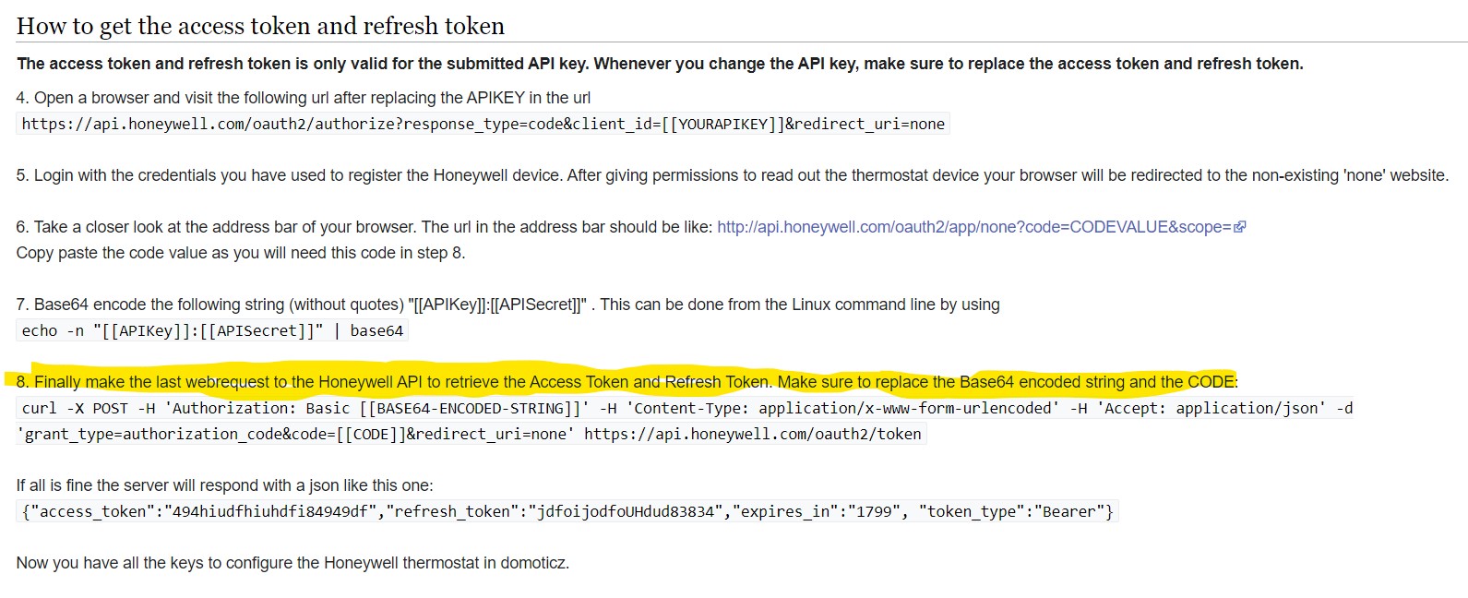
Task: Click 'If all is fine the server' sentence
Action: [x=224, y=485]
